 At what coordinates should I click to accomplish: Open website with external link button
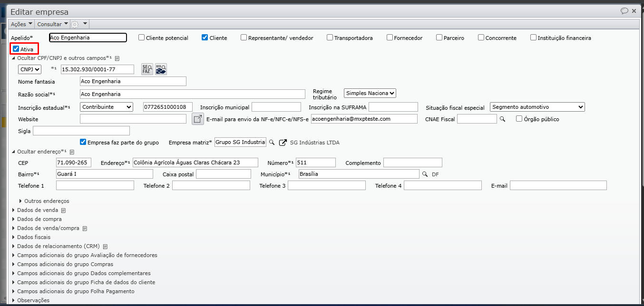[197, 119]
